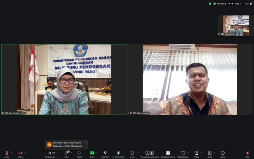Image resolution: width=254 pixels, height=159 pixels.
Task: Open the More options menu
Action: pos(223,153)
